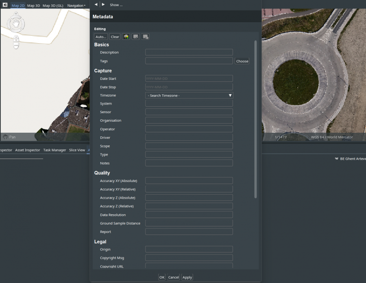Click the second grayed metadata icon button
The height and width of the screenshot is (283, 366).
135,37
